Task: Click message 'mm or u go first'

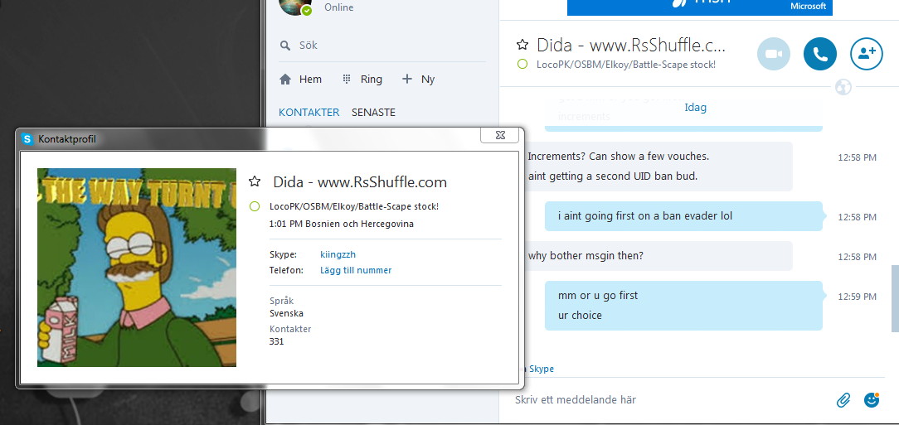Action: click(597, 296)
